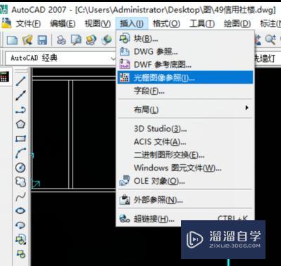This screenshot has width=281, height=266.
Task: Select the Polyline tool
Action: click(20, 110)
